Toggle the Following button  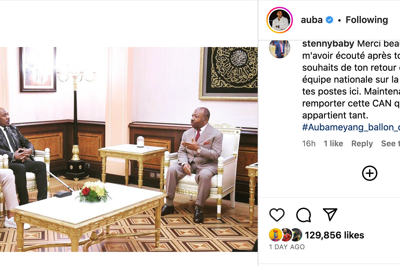pos(367,20)
